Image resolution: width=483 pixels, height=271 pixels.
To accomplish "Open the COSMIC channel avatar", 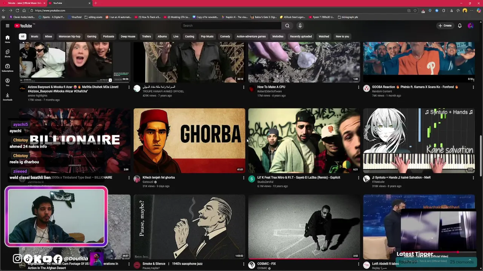I will 252,265.
